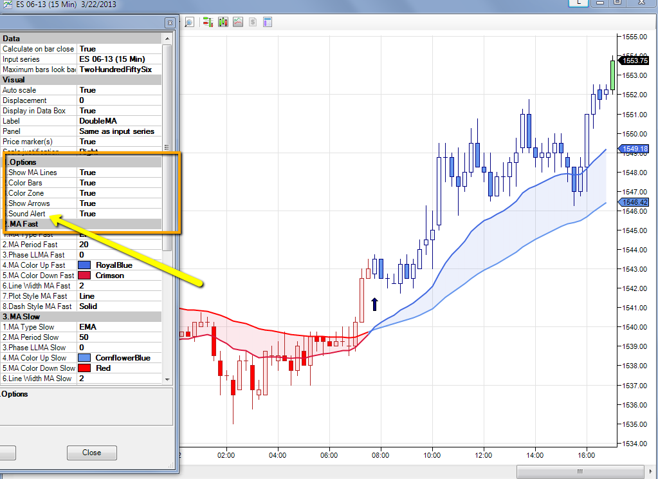The height and width of the screenshot is (479, 658).
Task: Toggle the Sound Alert True value
Action: click(x=120, y=214)
